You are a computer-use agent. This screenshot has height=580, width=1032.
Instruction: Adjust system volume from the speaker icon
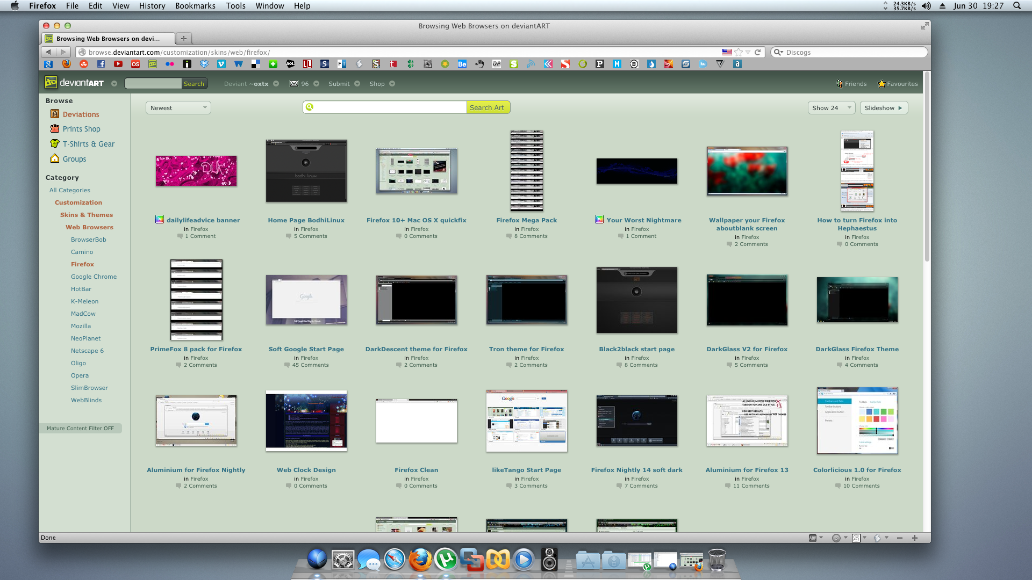(926, 6)
